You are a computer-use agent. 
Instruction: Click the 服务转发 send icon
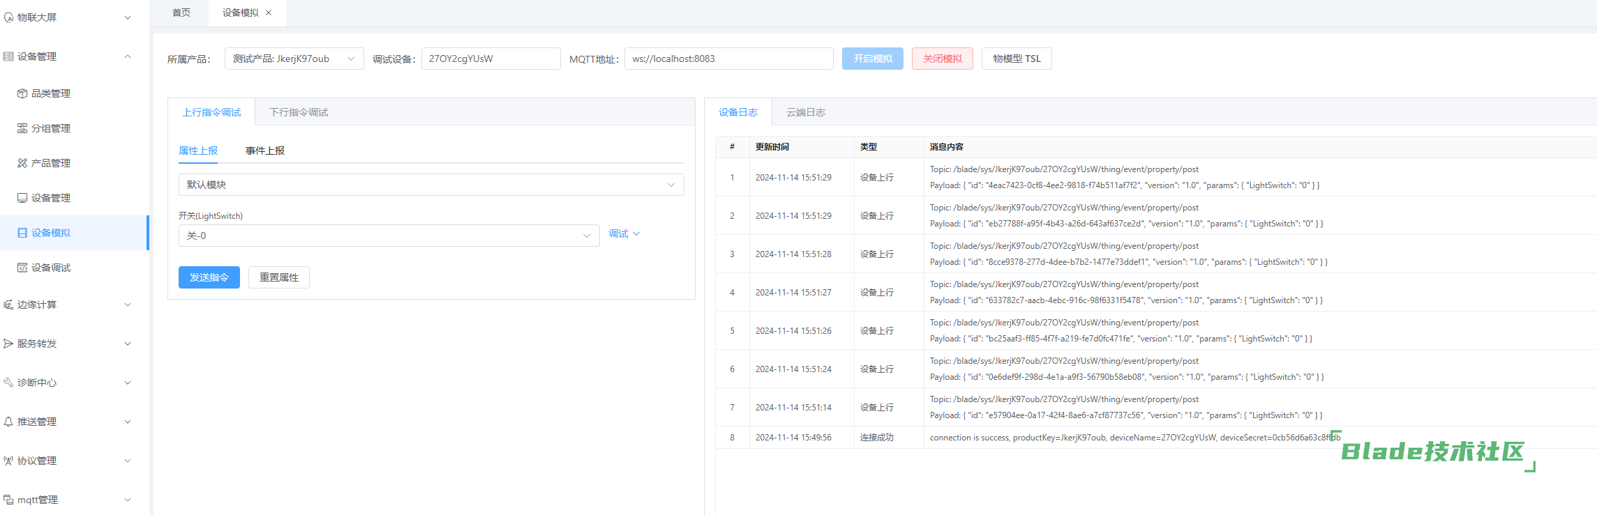coord(8,344)
